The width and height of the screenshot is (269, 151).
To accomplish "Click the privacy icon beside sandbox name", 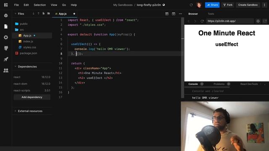I will tap(164, 5).
